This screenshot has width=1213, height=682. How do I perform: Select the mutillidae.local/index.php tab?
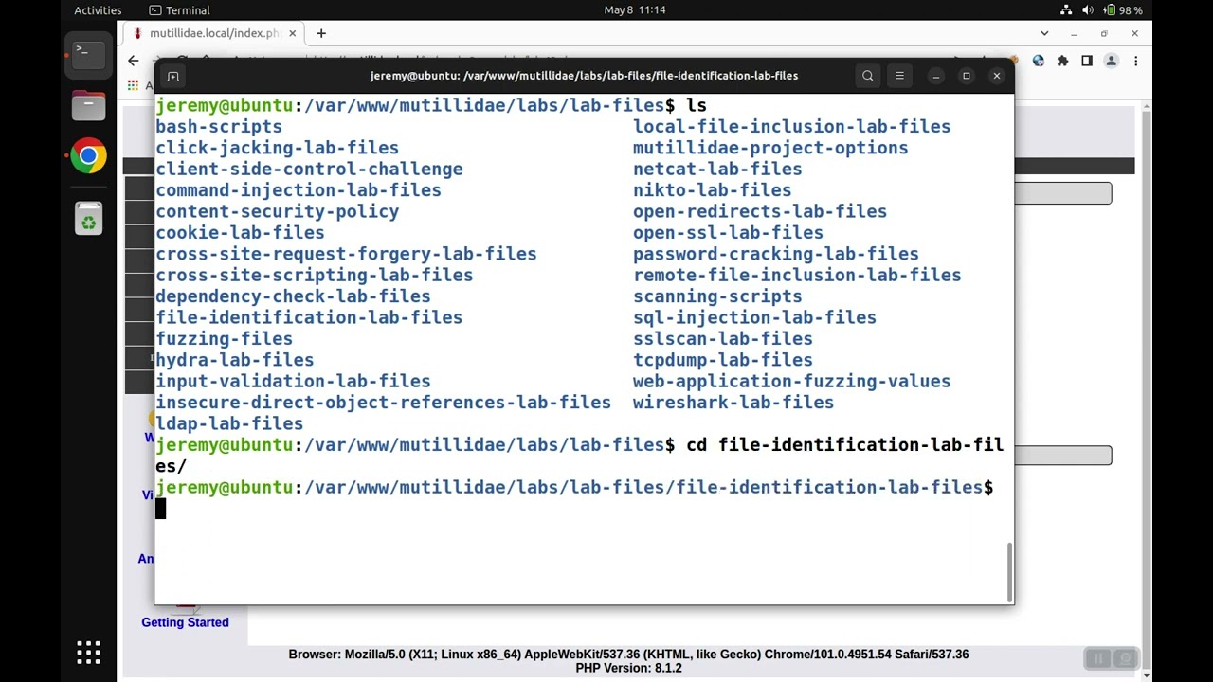click(214, 33)
